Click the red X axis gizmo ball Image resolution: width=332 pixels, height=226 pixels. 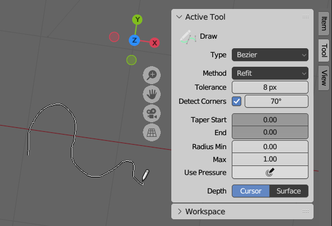pos(155,43)
